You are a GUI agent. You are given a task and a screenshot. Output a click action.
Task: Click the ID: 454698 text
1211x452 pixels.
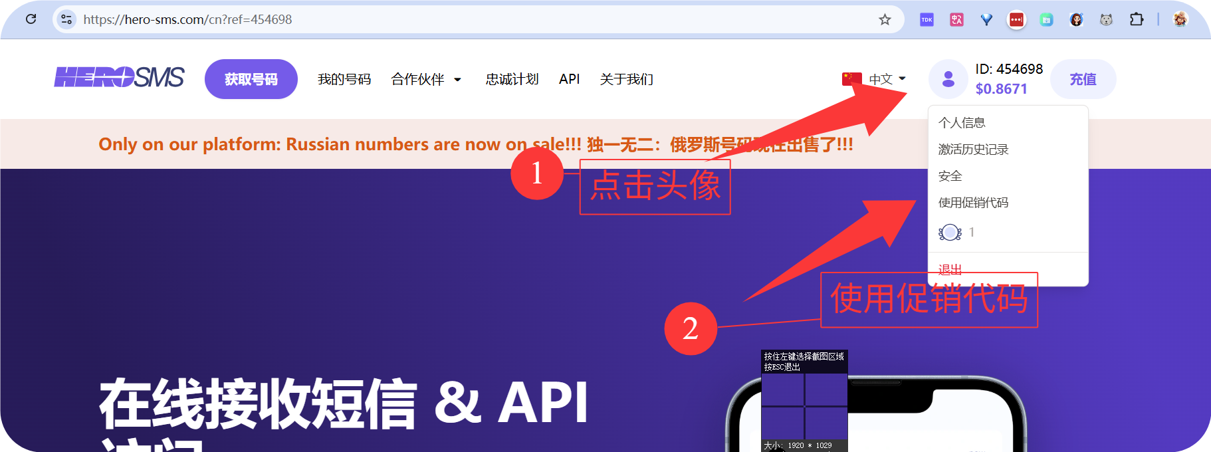pos(1009,69)
